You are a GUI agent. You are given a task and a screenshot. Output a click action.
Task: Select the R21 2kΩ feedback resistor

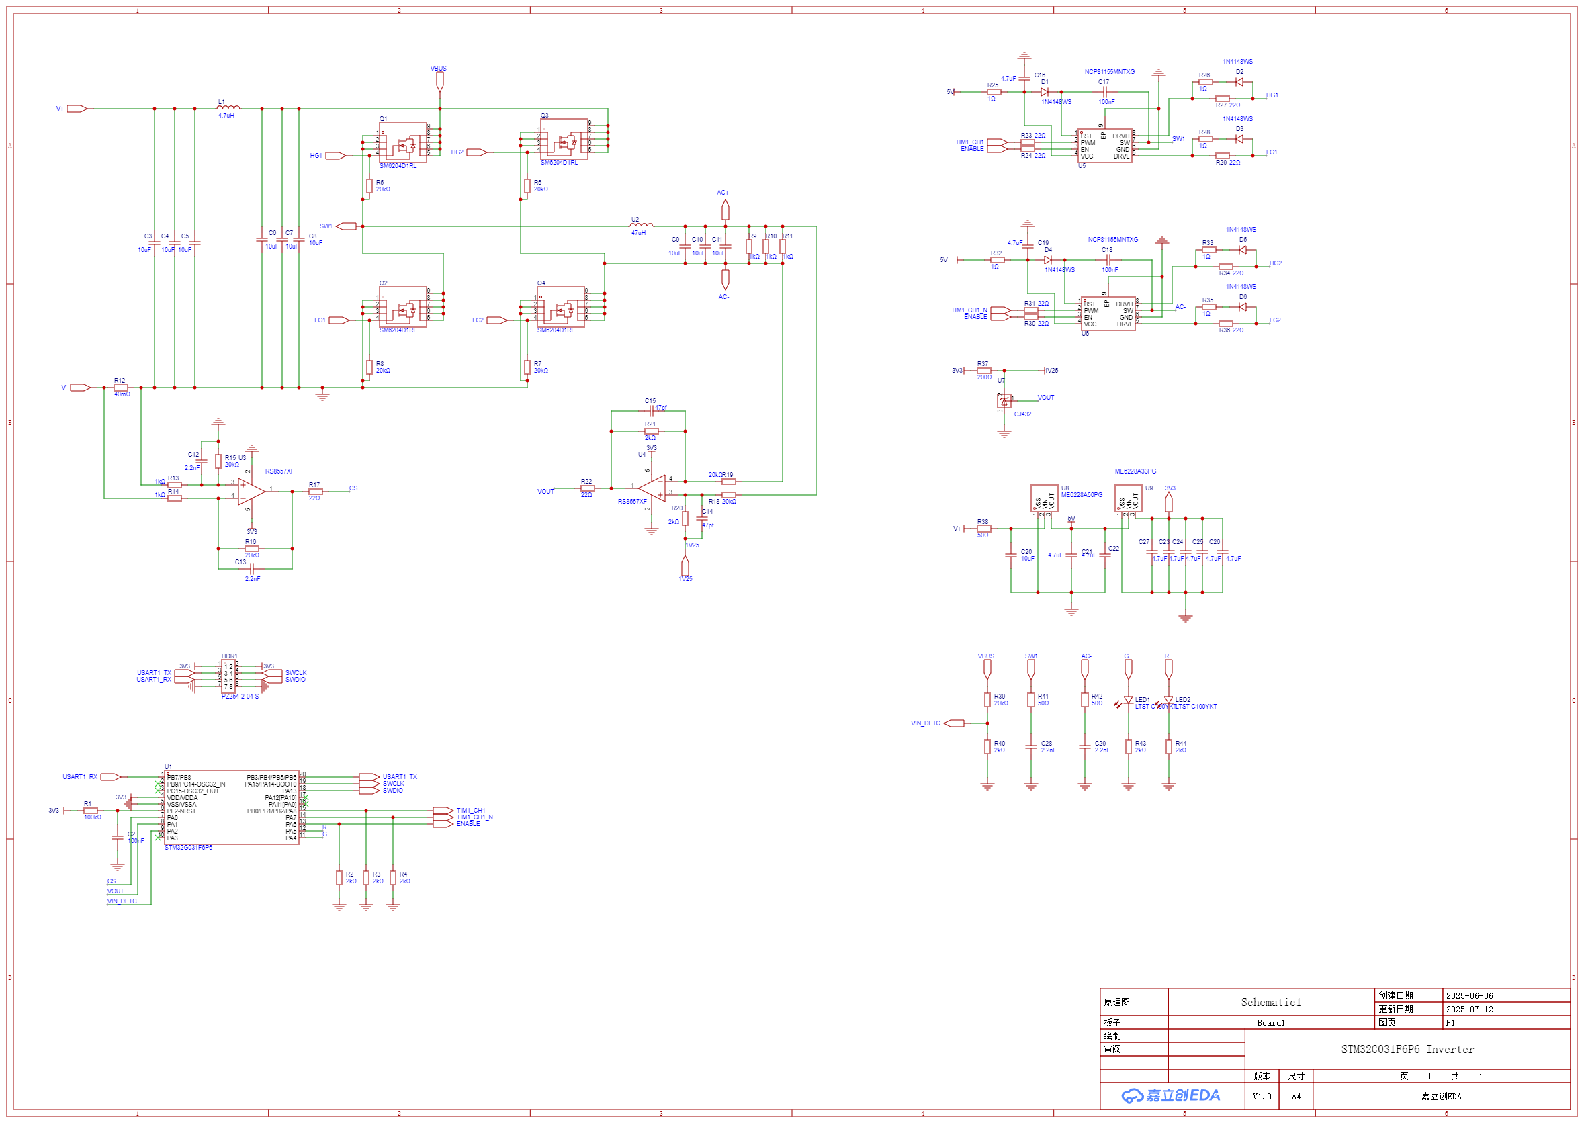tap(652, 431)
